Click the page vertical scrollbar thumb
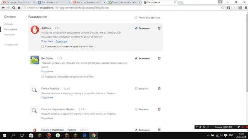 [x=247, y=53]
